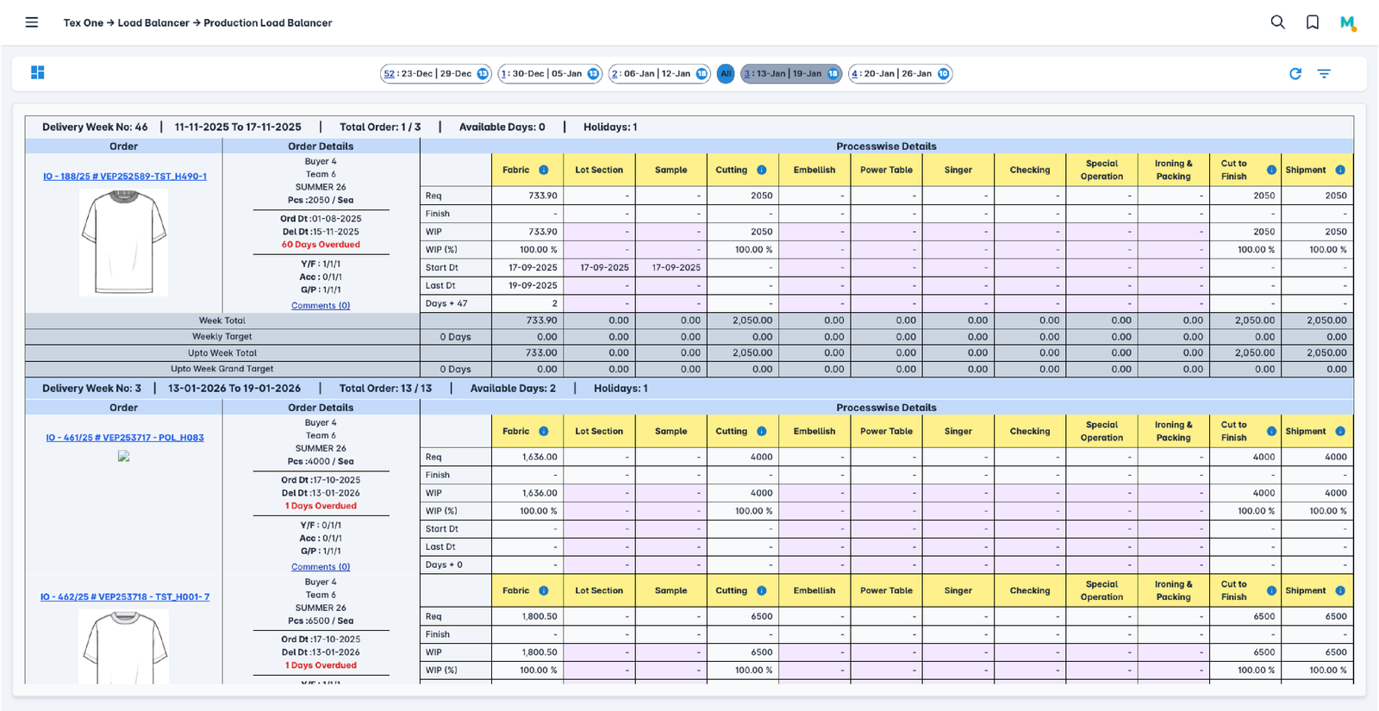Select week 4 tab 20-Jan to 26-Jan

point(899,74)
